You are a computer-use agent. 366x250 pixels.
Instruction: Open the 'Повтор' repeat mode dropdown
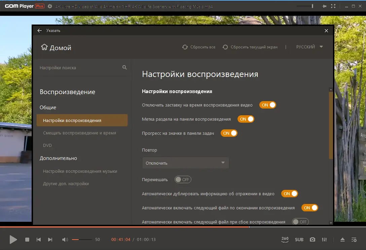(x=185, y=162)
